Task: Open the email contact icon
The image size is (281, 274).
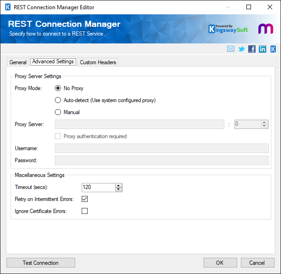Action: tap(230, 49)
